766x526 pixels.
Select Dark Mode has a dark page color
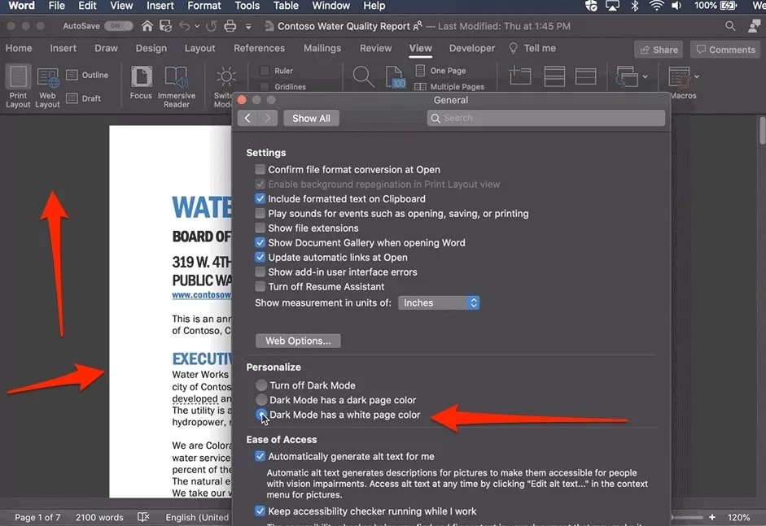pyautogui.click(x=261, y=400)
